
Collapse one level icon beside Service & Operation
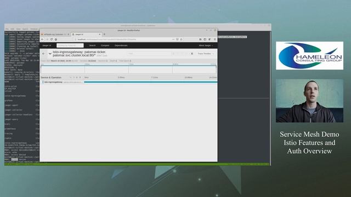(73, 78)
